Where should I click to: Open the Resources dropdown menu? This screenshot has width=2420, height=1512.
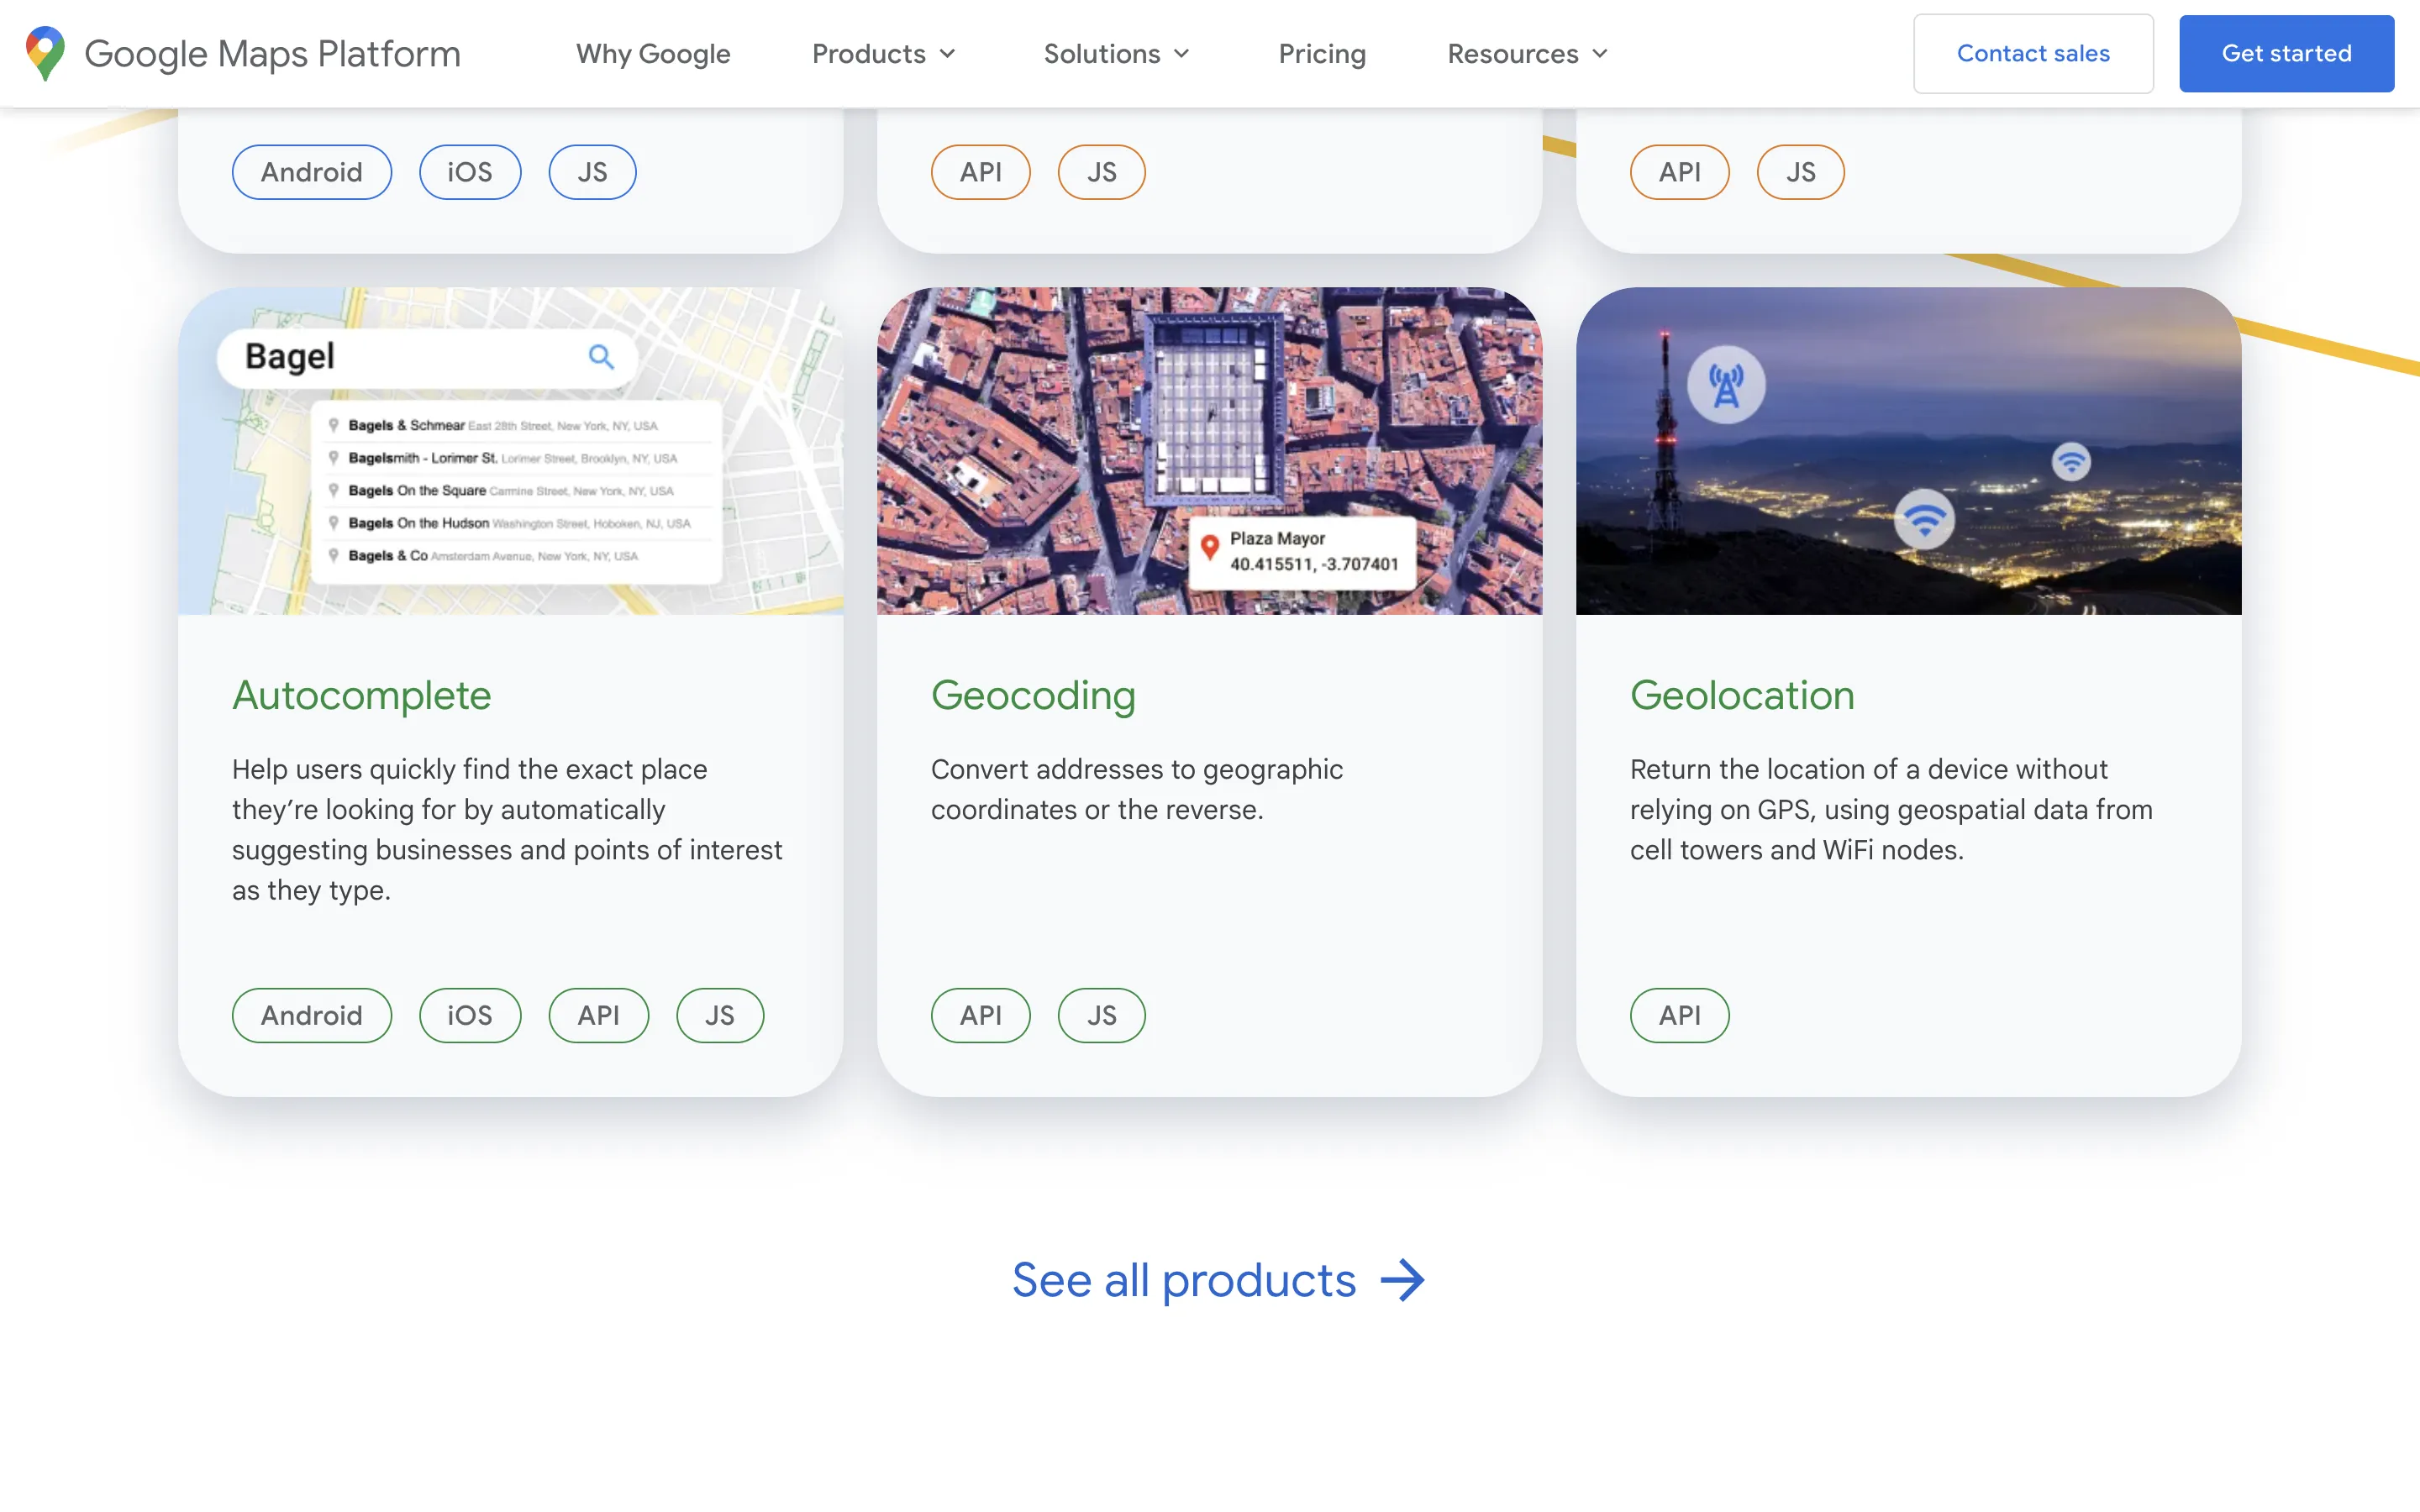tap(1527, 54)
